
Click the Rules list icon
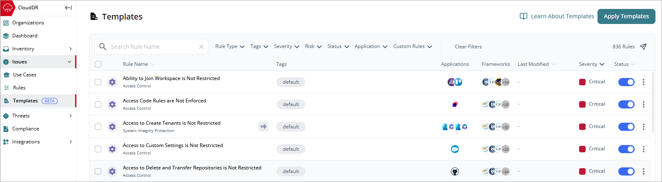pos(7,88)
